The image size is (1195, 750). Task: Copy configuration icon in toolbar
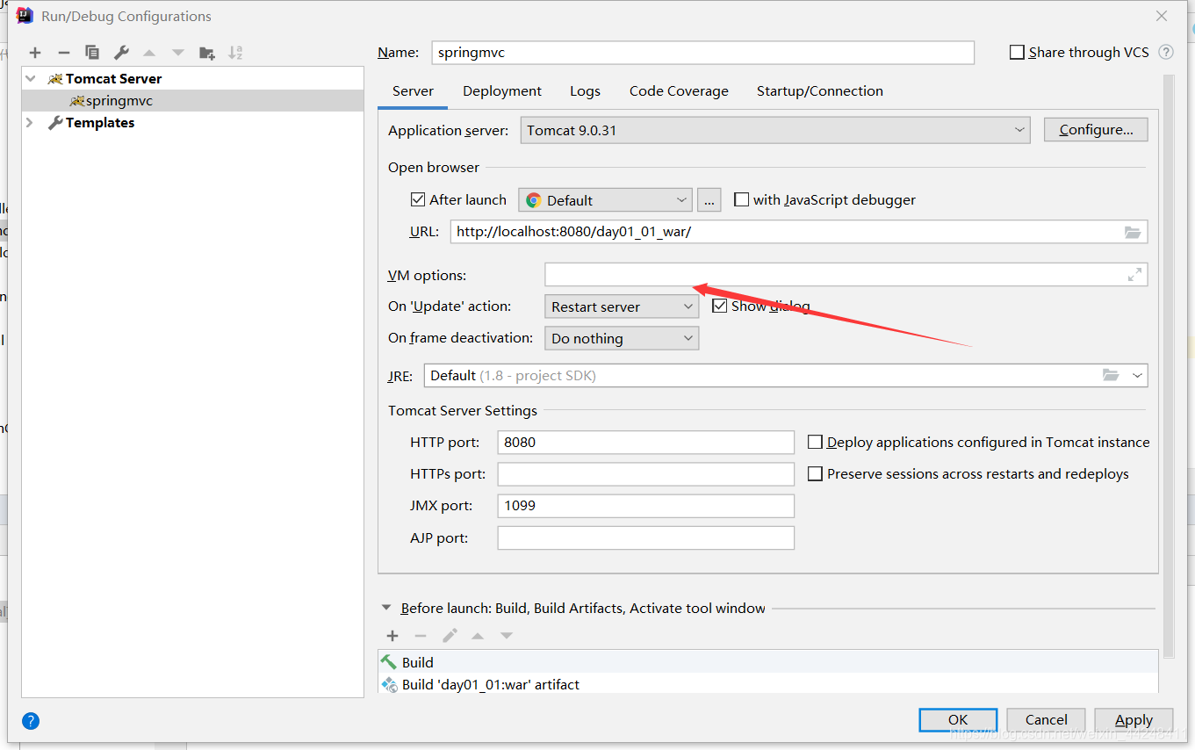92,53
